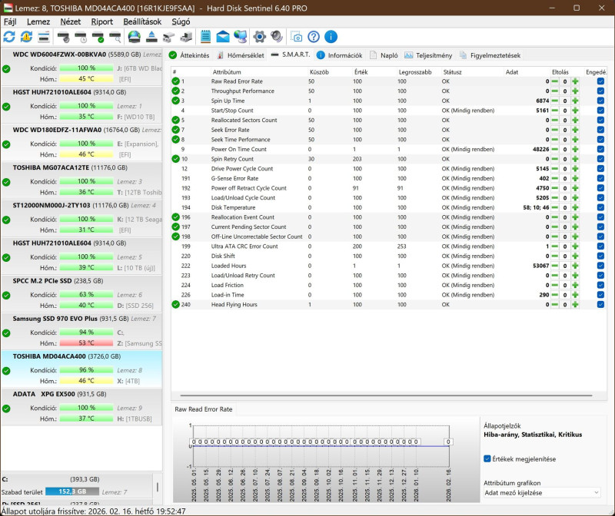Screen dimensions: 615x516
Task: Sort by the Legrosszabb column header
Action: (415, 72)
